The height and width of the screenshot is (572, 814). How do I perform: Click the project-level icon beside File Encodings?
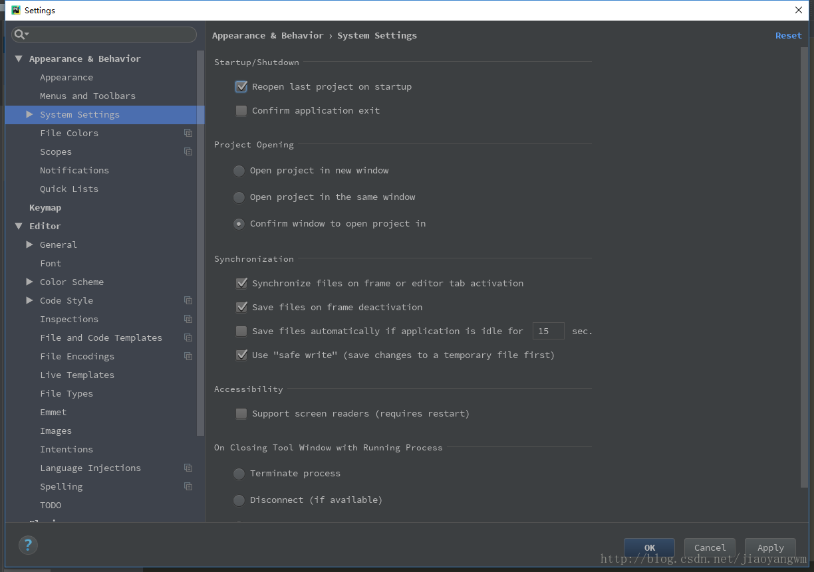188,356
